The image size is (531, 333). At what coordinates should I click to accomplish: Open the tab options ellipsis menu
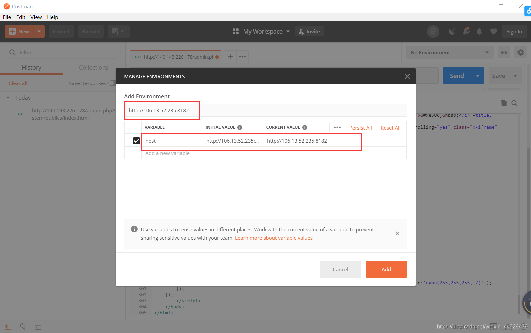tap(242, 57)
